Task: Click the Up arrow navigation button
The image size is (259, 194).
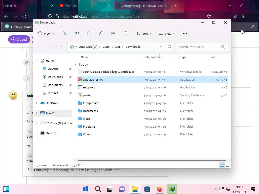Action: [62, 47]
